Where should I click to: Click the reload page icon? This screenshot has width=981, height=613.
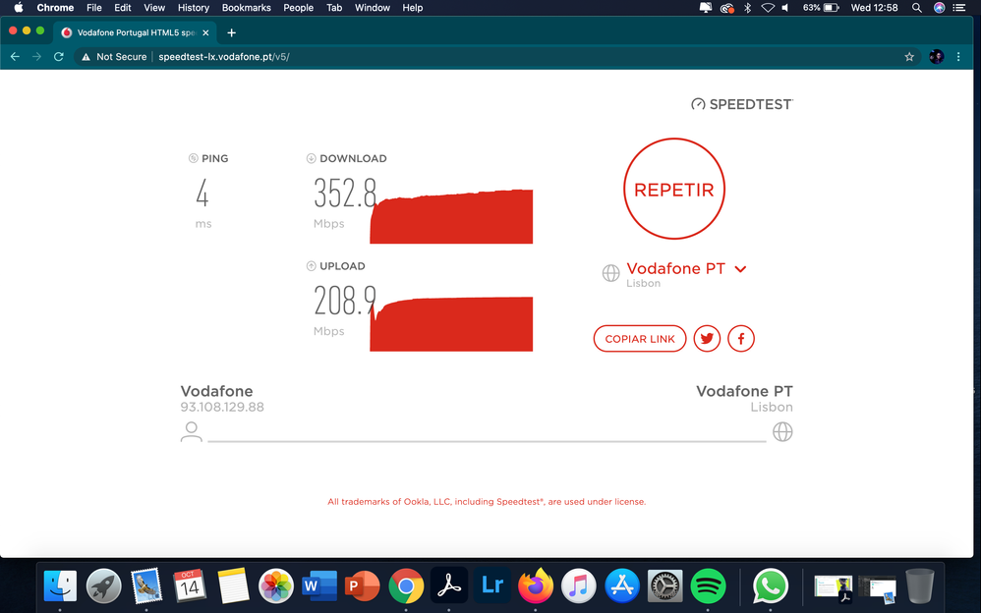point(58,56)
